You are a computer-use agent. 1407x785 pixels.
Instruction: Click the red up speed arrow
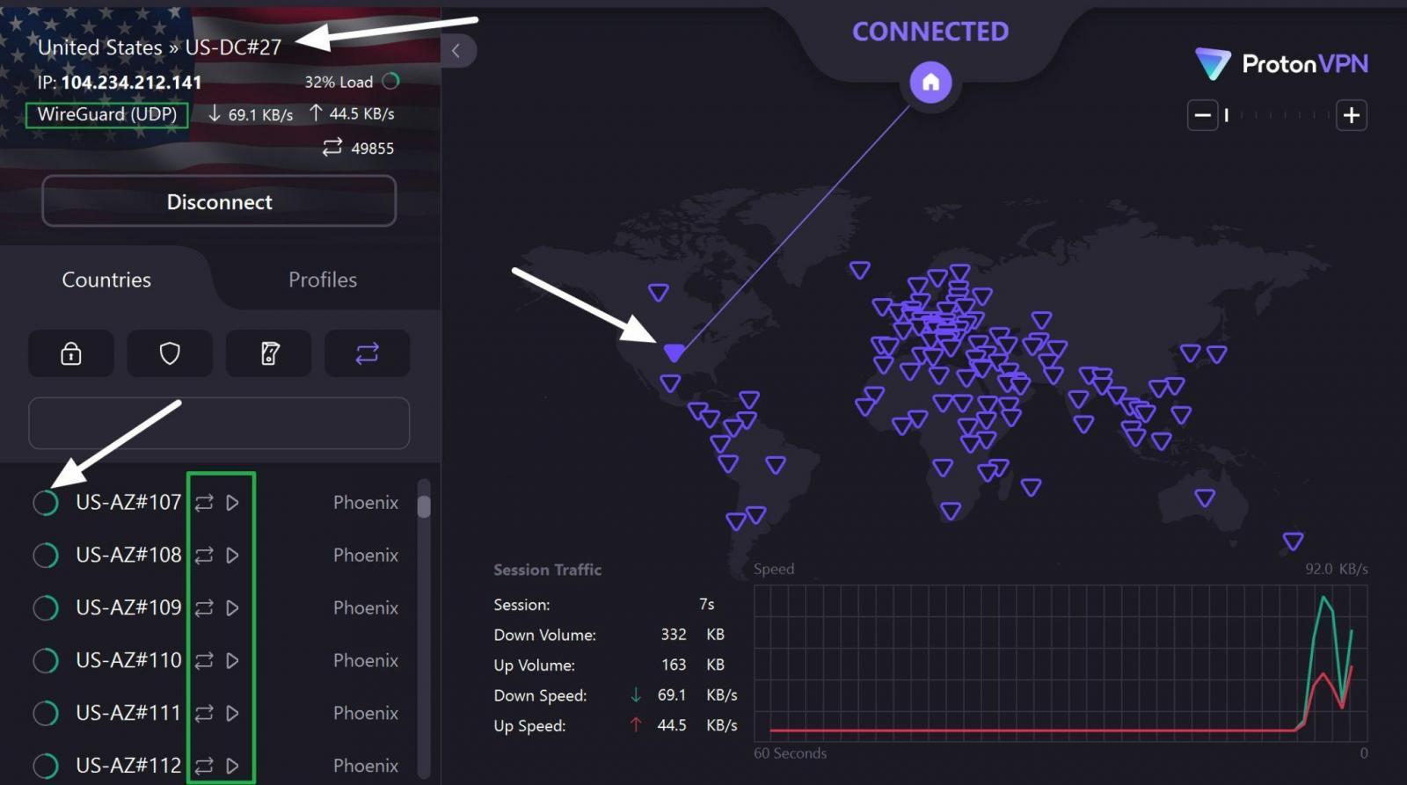(636, 725)
